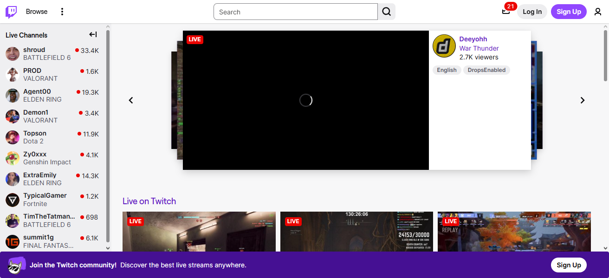Screen dimensions: 609x278
Task: Click the featured stream video player
Action: click(306, 100)
